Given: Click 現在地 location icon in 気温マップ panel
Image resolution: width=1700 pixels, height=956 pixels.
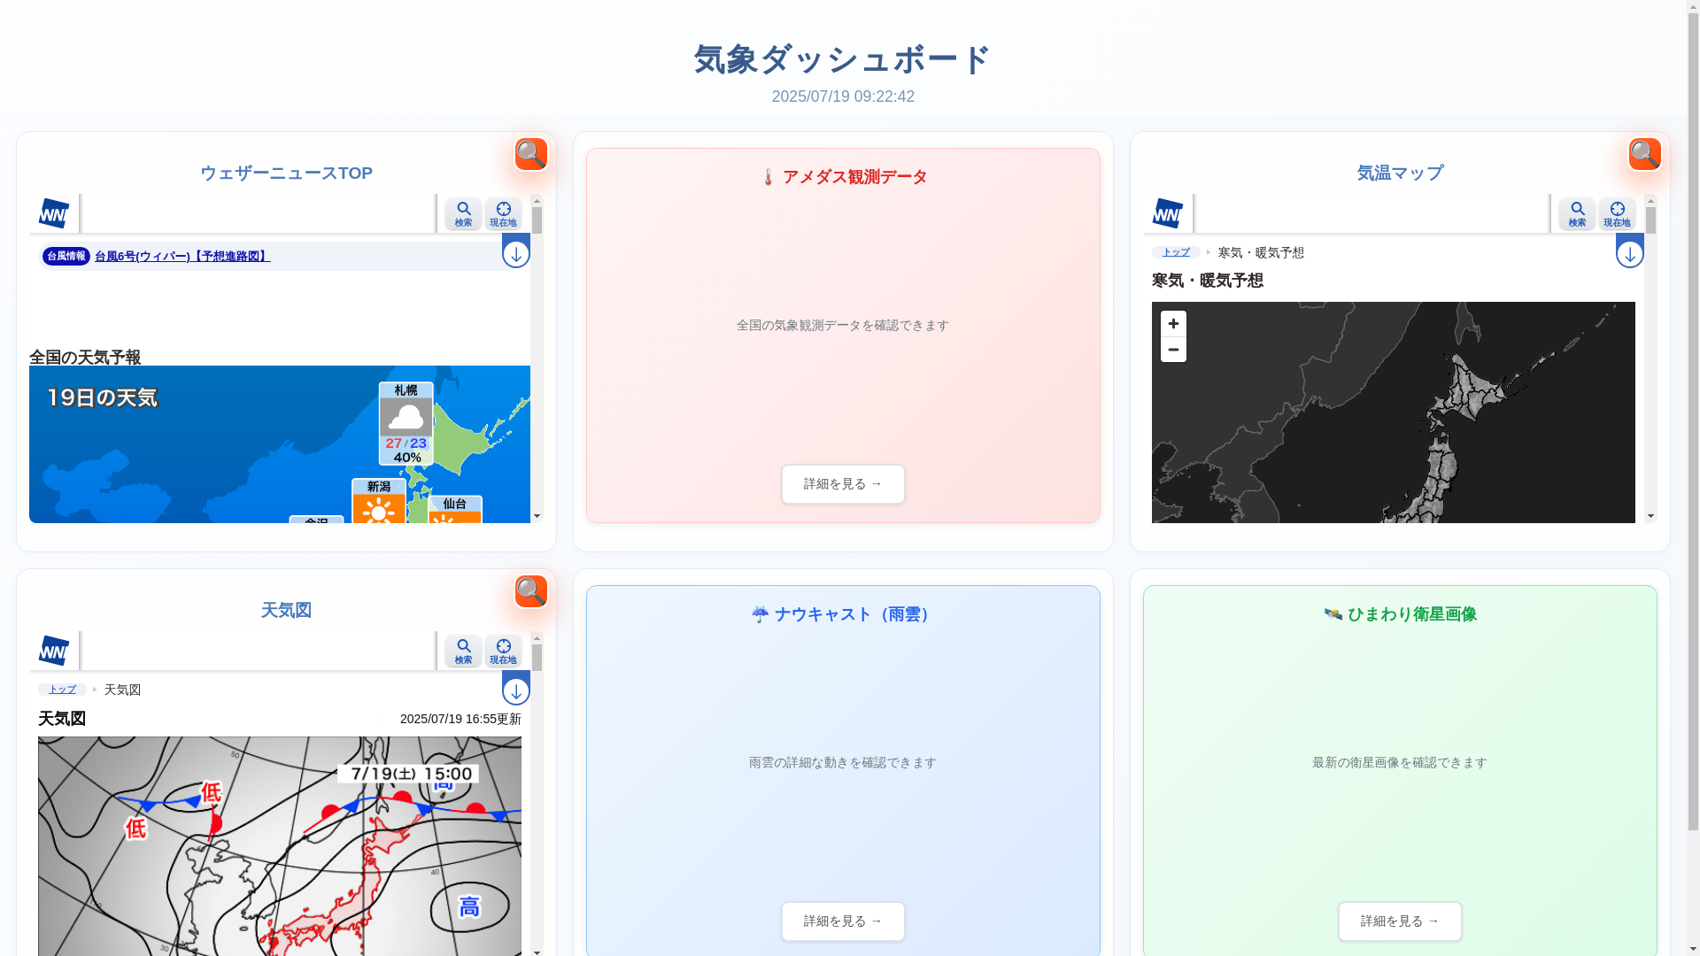Looking at the screenshot, I should (x=1617, y=214).
